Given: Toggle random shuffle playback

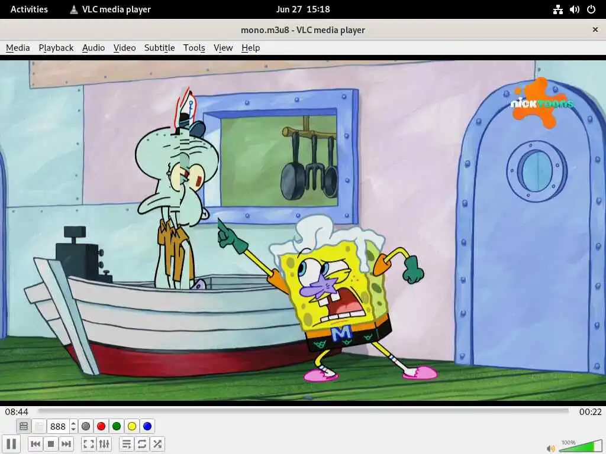Looking at the screenshot, I should click(157, 444).
